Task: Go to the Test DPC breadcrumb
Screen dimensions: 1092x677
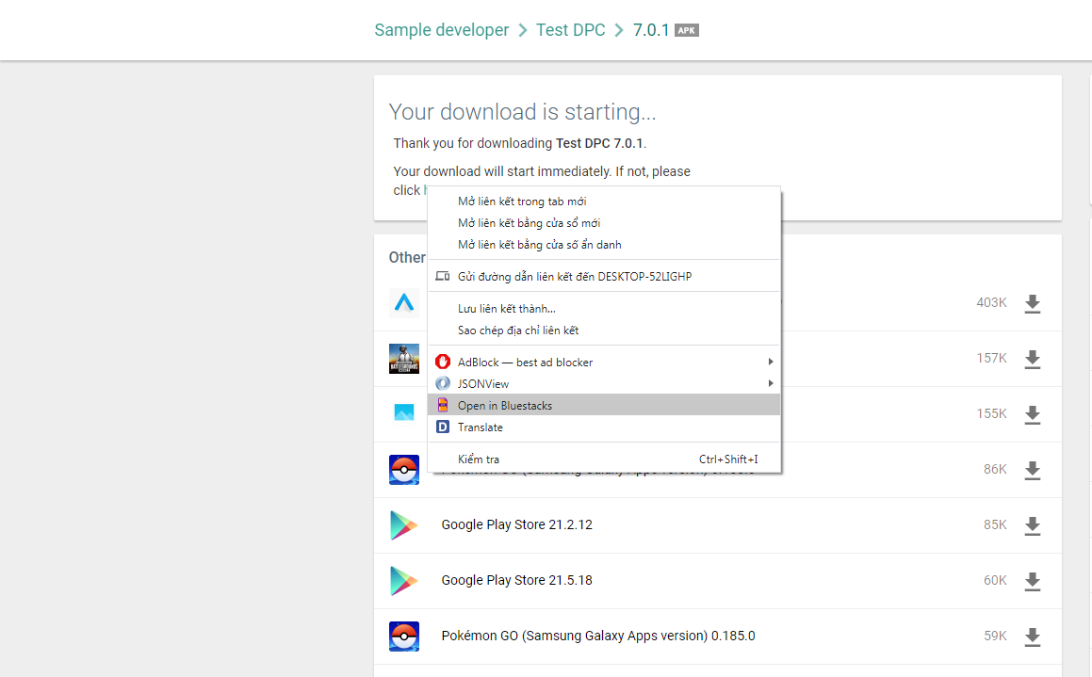Action: tap(570, 30)
